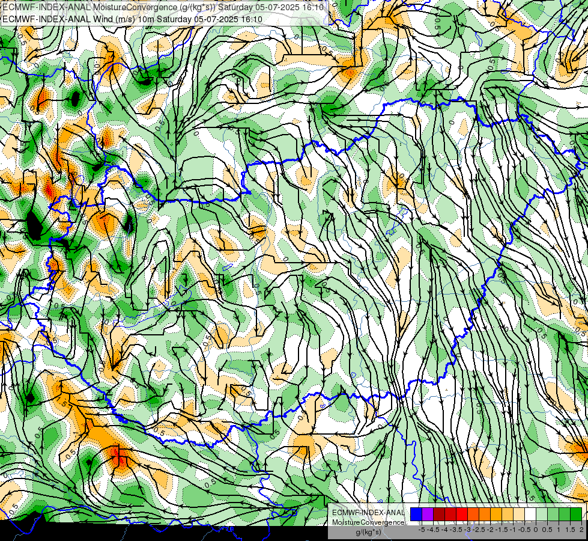
Task: Click the purple legend color swatch
Action: 428,515
